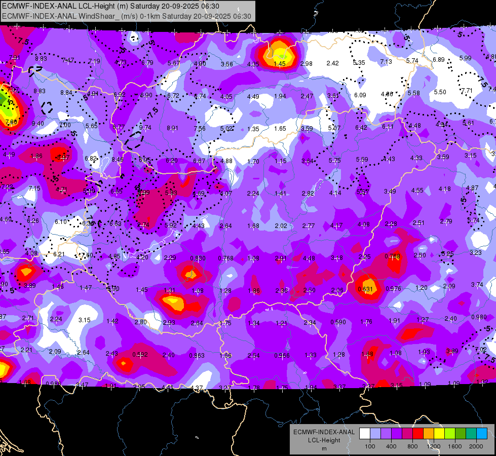Image resolution: width=496 pixels, height=456 pixels.
Task: Click the legend unit label m
Action: pos(324,449)
